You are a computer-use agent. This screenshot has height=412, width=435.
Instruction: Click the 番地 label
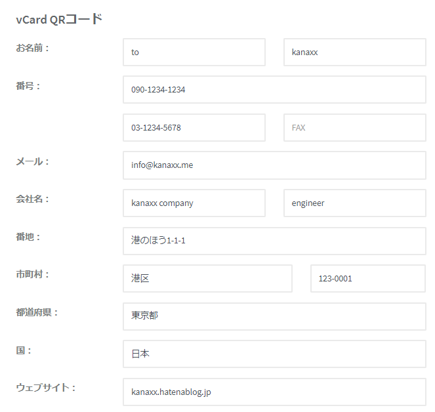click(x=28, y=237)
